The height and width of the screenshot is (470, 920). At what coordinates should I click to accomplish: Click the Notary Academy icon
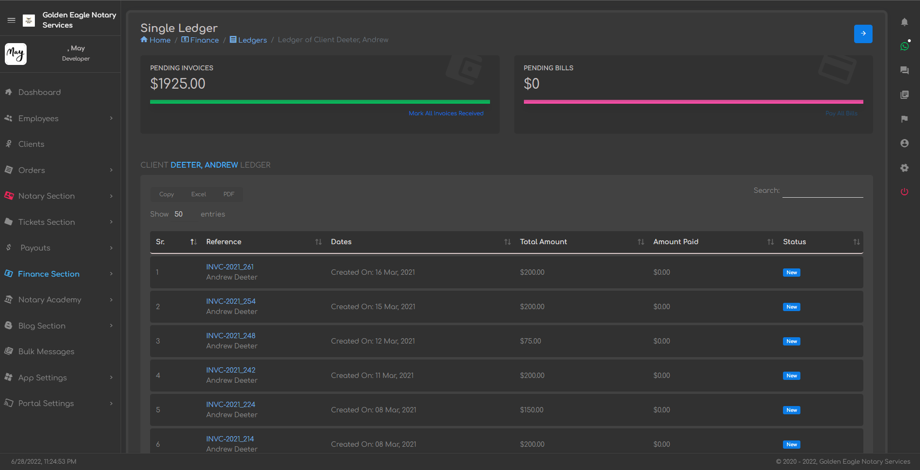pos(8,299)
